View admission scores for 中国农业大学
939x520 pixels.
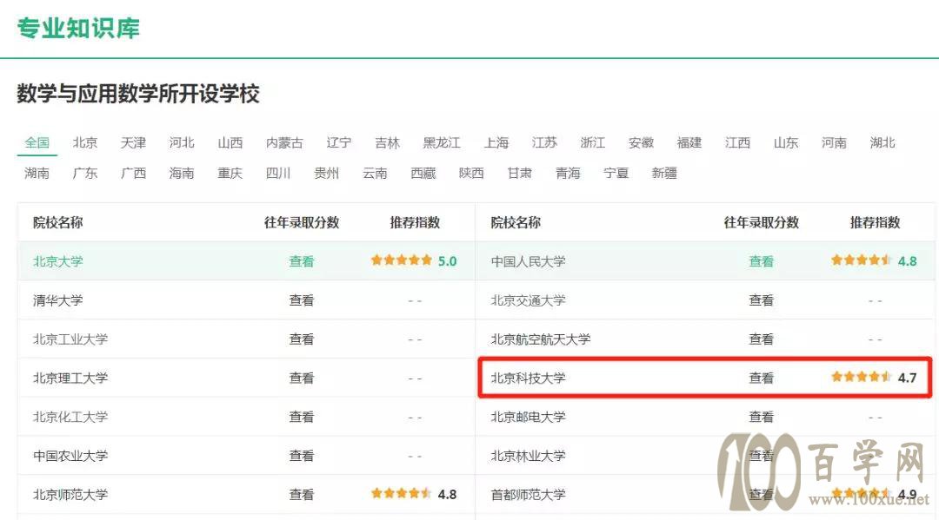click(x=301, y=456)
